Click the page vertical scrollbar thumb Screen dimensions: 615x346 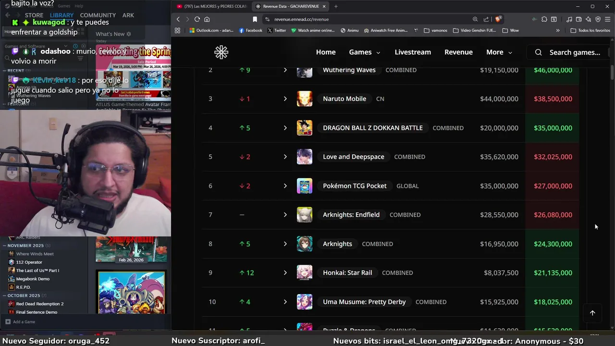(612, 73)
